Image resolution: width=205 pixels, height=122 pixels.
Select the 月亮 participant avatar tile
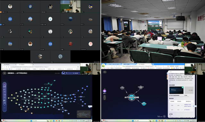click(x=50, y=44)
